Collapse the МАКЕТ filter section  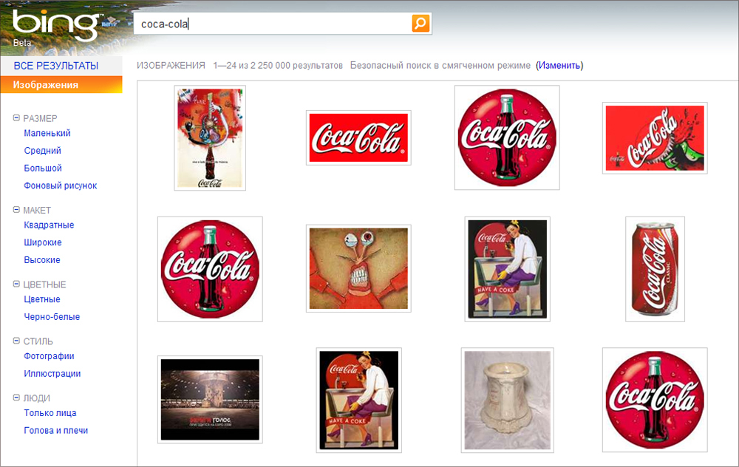[x=16, y=210]
